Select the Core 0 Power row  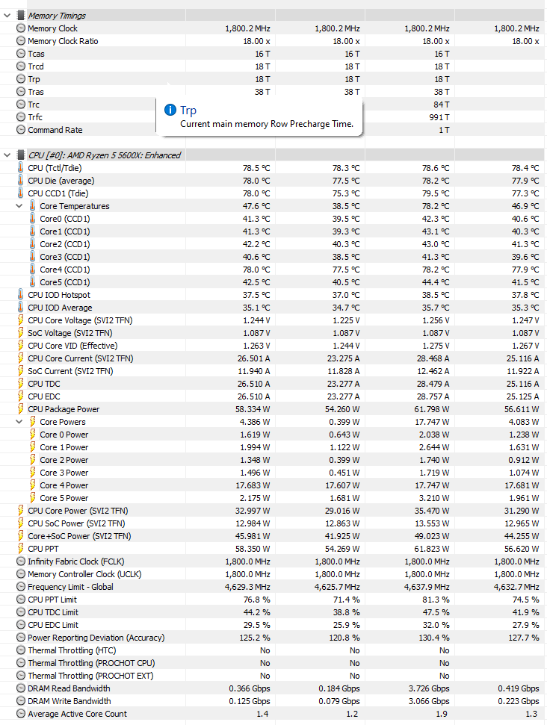coord(273,434)
